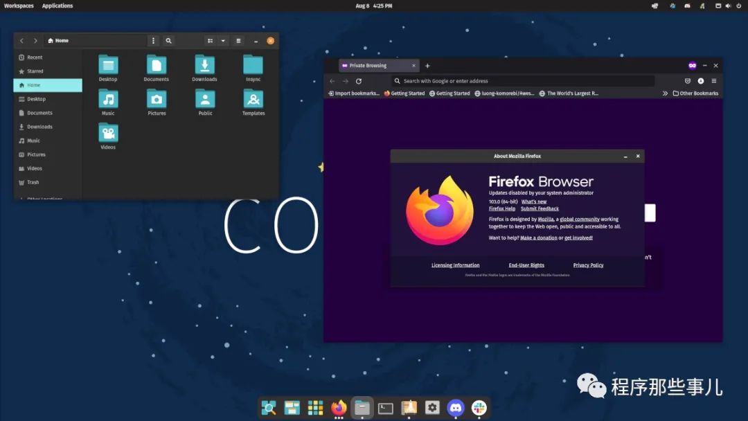Open Privacy Policy link
The height and width of the screenshot is (421, 748).
pos(588,265)
